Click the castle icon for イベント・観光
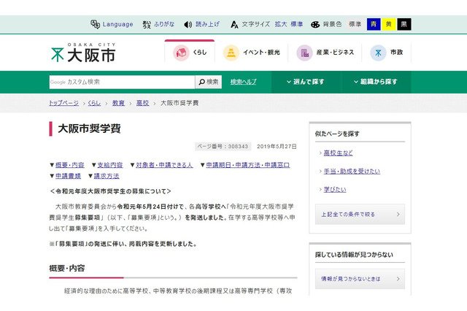Screen dimensions: 467x311 (231, 53)
